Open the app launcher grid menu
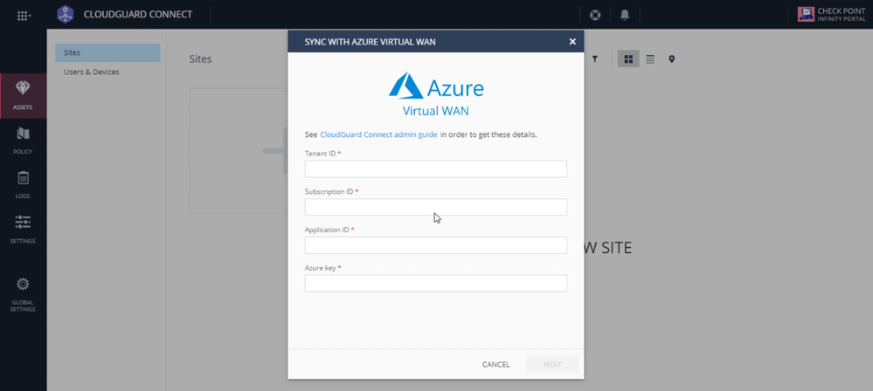The image size is (873, 391). 24,15
